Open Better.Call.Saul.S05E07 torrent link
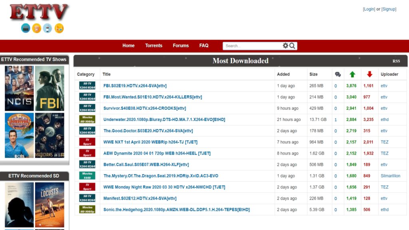Image resolution: width=409 pixels, height=230 pixels. (146, 165)
